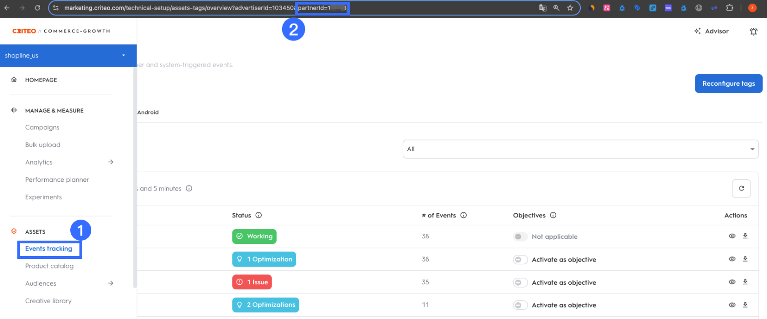
Task: Click the MANAGE & MEASURE section heading
Action: coord(54,110)
